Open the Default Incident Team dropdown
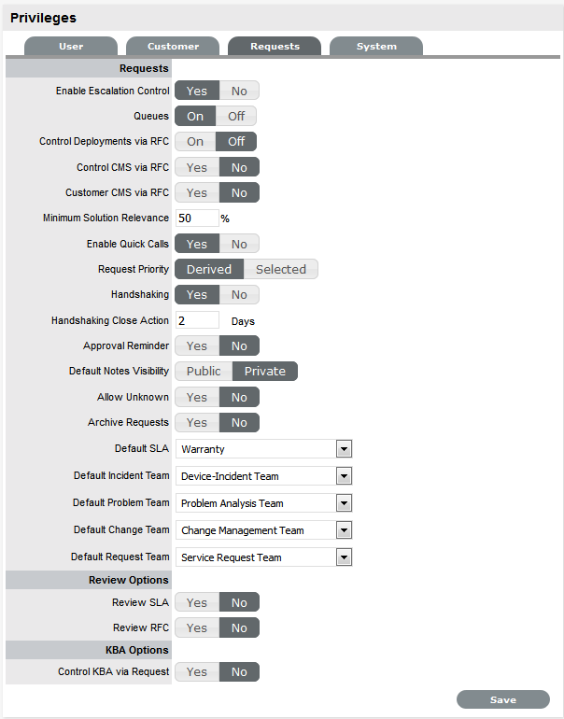 [345, 476]
